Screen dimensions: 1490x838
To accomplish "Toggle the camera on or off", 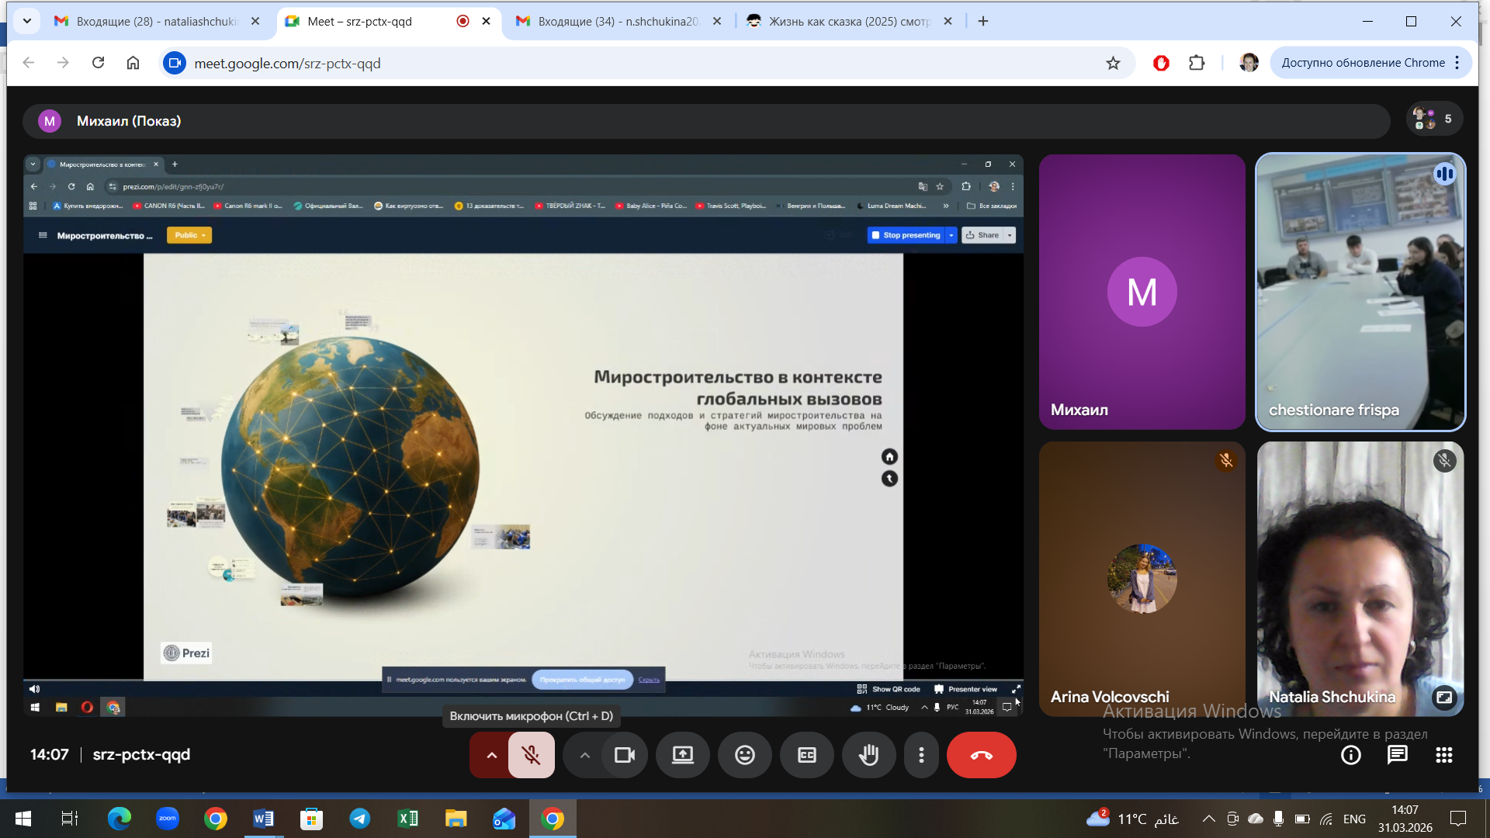I will click(625, 755).
